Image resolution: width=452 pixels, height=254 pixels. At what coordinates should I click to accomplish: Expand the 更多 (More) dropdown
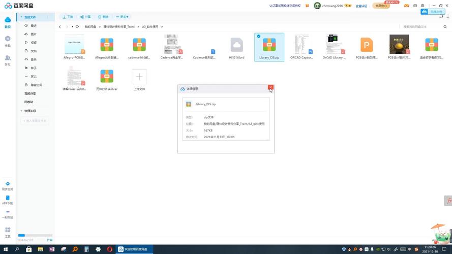[122, 17]
